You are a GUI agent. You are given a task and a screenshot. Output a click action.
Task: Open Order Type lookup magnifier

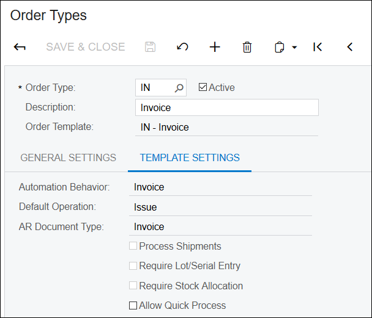[179, 88]
